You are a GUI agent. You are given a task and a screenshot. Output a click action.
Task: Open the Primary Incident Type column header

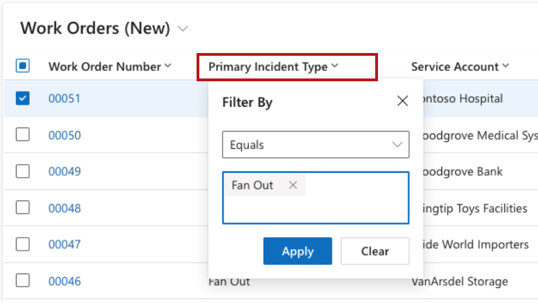point(273,67)
